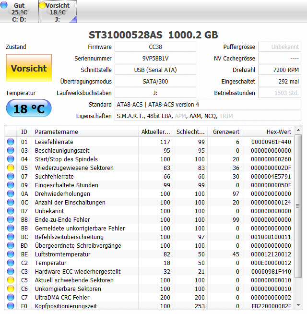This screenshot has width=307, height=314.
Task: Click the Eigenschaften field with S.M.A.R.T. features
Action: click(x=208, y=116)
